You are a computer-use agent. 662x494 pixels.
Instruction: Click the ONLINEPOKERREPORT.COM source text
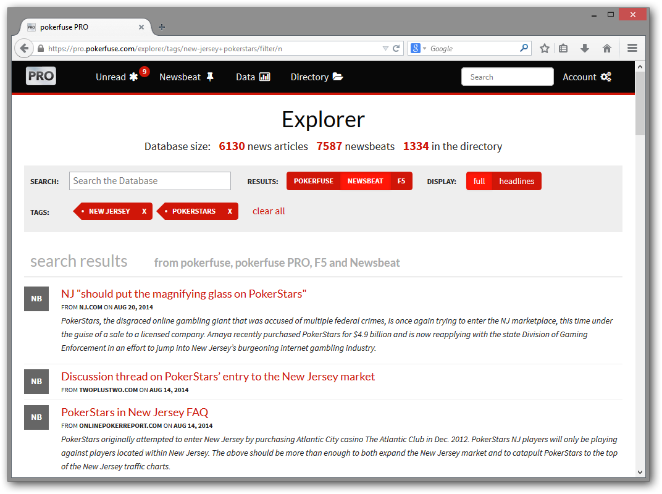pyautogui.click(x=121, y=426)
